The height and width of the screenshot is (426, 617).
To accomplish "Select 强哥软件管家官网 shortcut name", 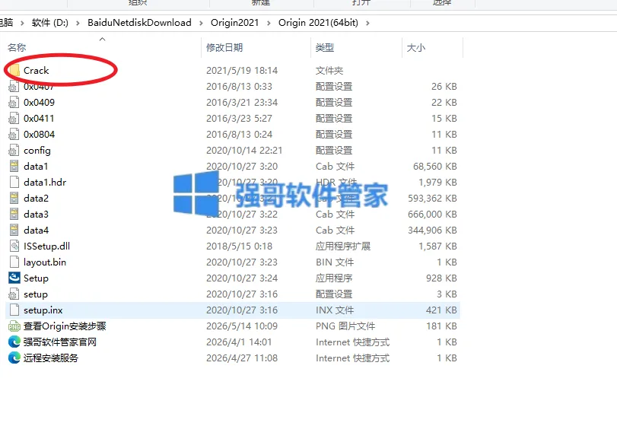I will [60, 342].
